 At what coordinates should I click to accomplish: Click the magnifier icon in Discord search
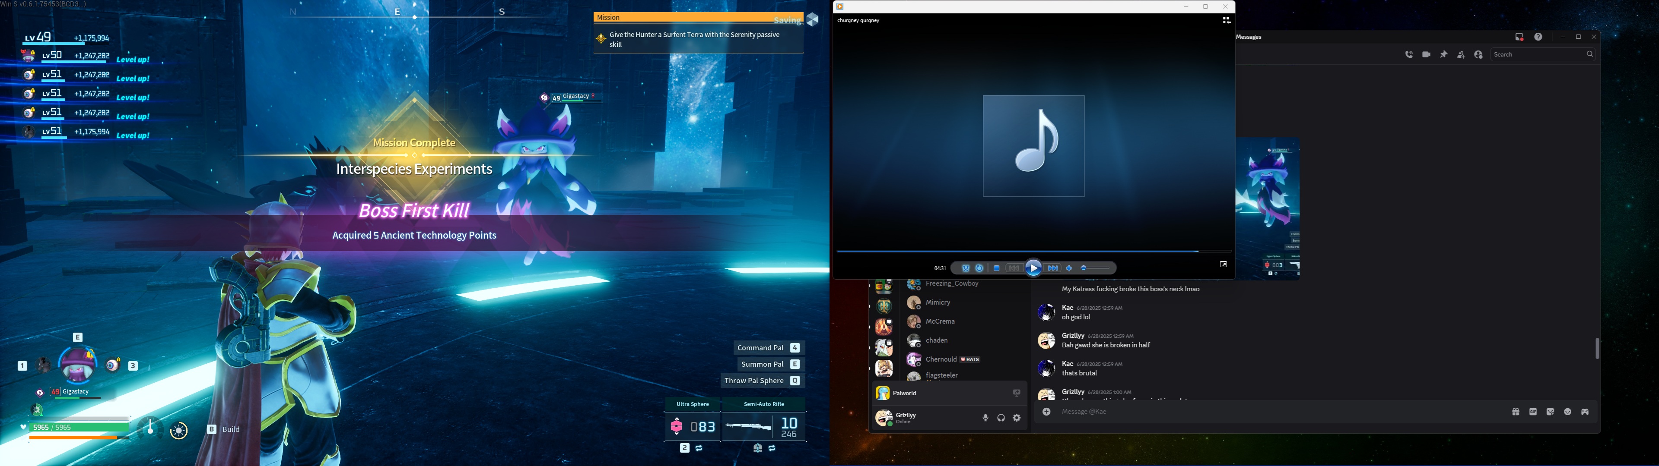point(1589,55)
